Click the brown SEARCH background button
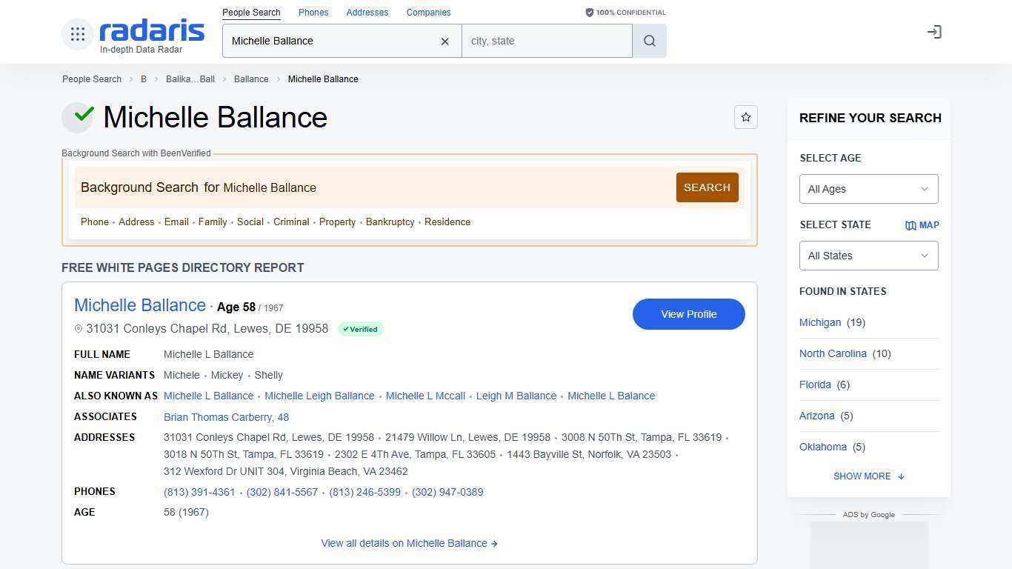 707,187
